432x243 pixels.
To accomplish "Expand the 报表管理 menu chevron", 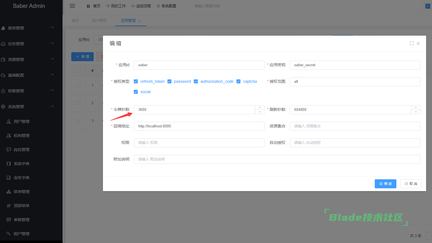I will pos(52,27).
